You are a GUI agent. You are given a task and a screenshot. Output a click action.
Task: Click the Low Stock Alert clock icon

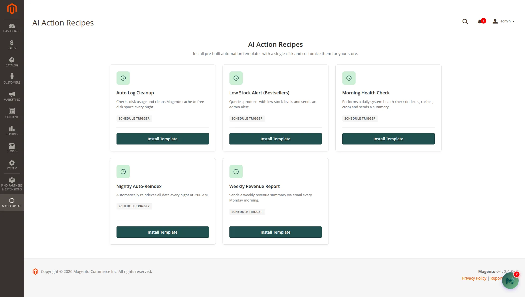tap(236, 78)
